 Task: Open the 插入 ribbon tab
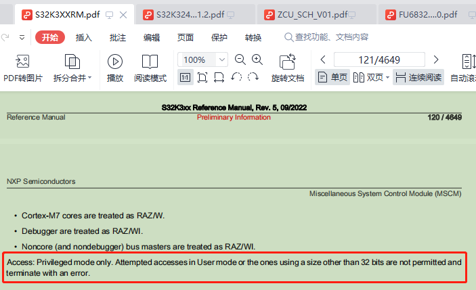pos(84,37)
